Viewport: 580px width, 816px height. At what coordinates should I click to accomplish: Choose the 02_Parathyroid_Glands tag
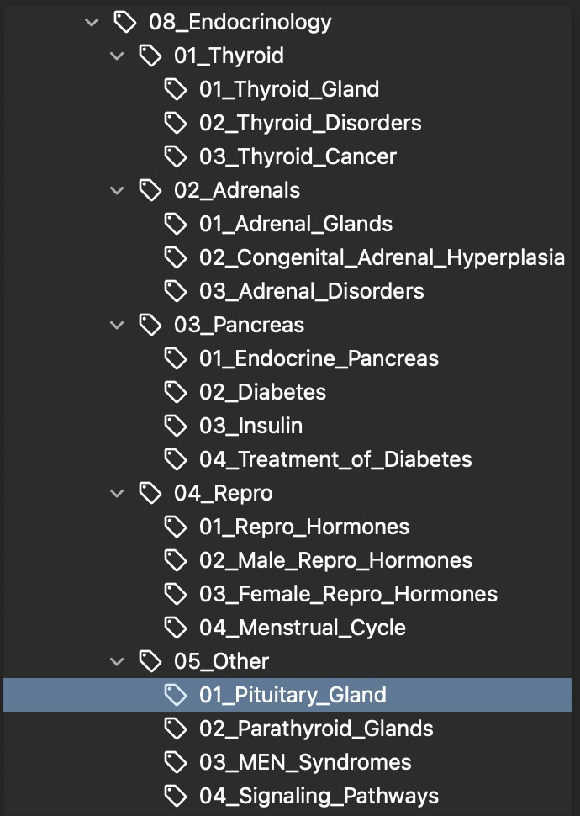[316, 729]
